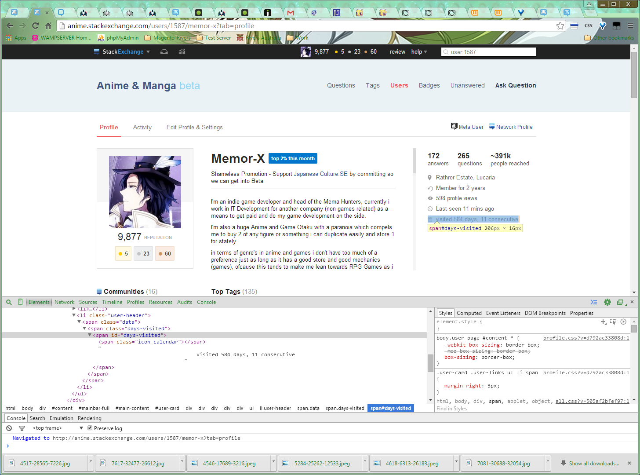Screen dimensions: 640x475
Task: Open Edit Profile & Settings tab
Action: (194, 128)
